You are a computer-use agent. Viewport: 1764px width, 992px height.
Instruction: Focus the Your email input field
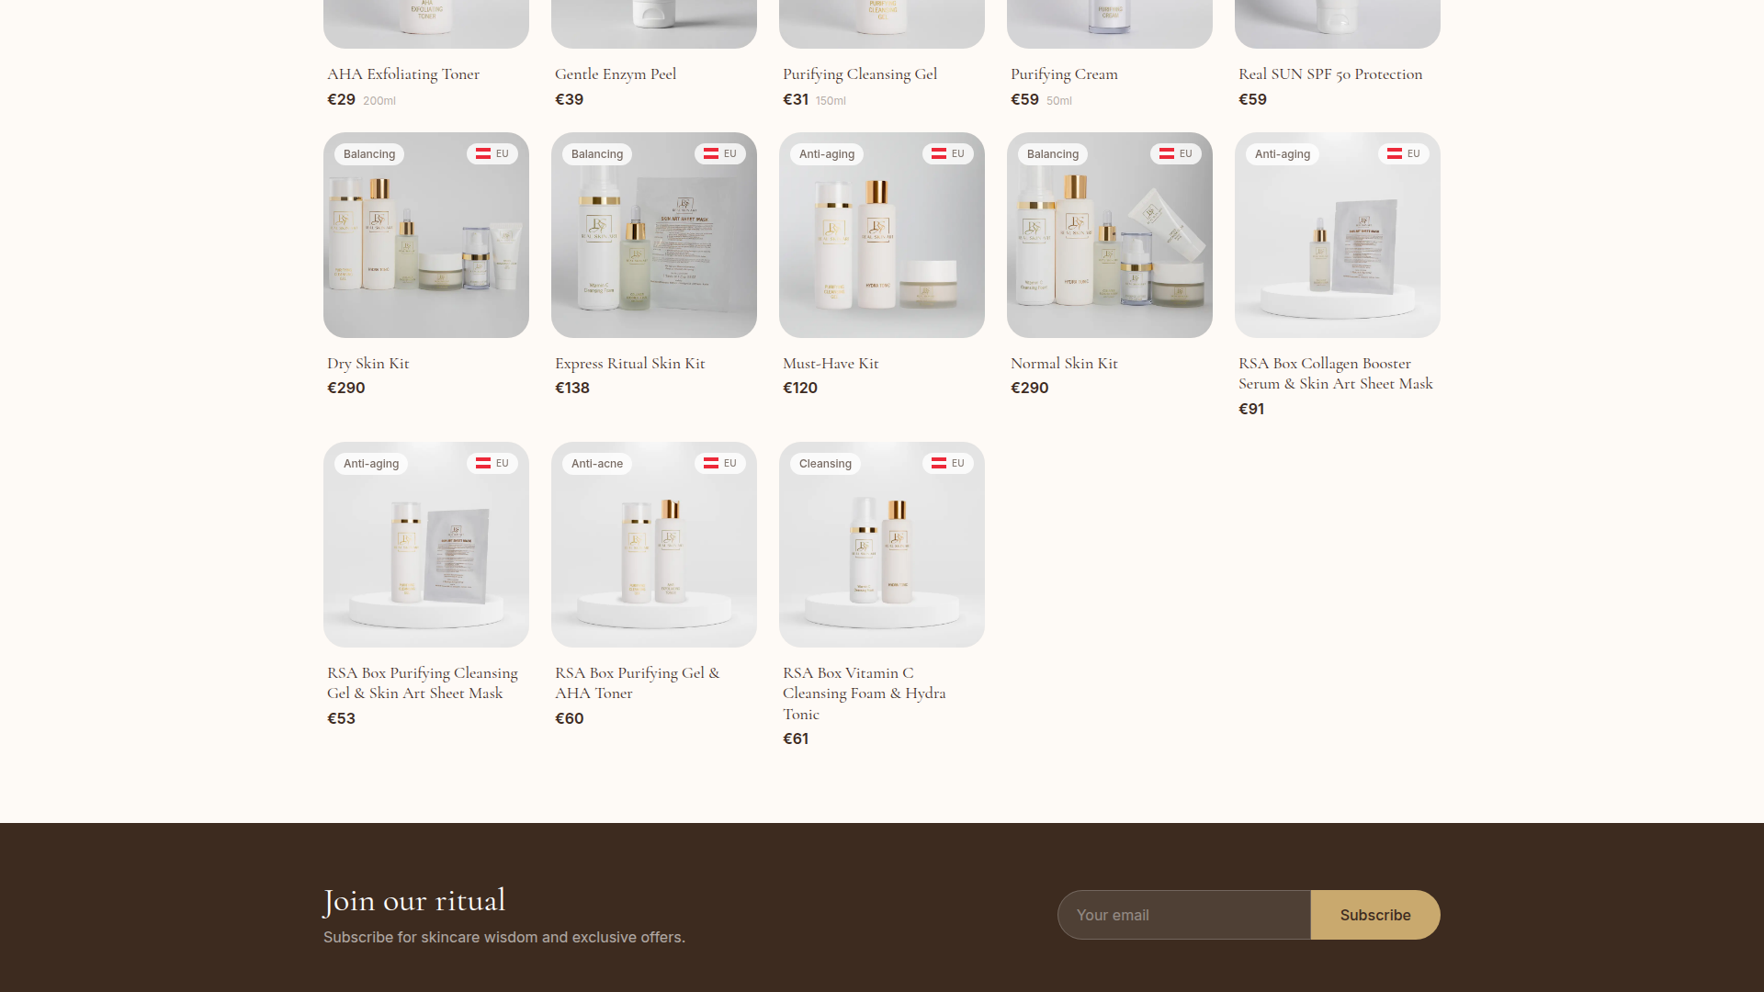click(x=1183, y=915)
